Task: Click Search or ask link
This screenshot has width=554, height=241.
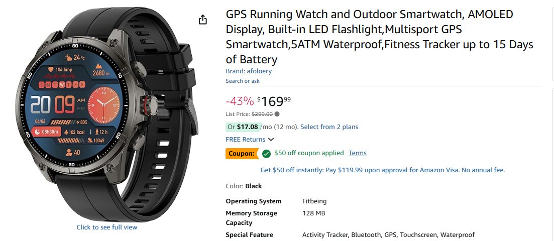Action: pos(243,81)
